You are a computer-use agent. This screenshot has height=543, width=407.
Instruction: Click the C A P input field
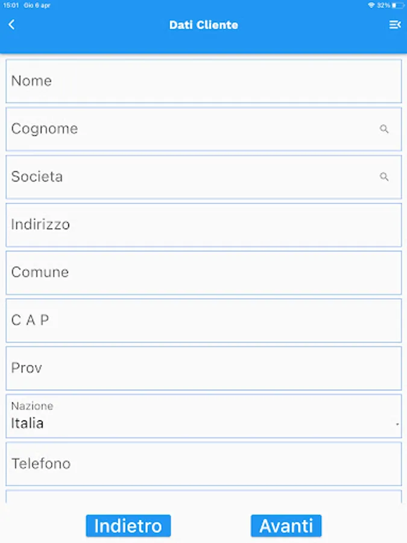(x=203, y=320)
